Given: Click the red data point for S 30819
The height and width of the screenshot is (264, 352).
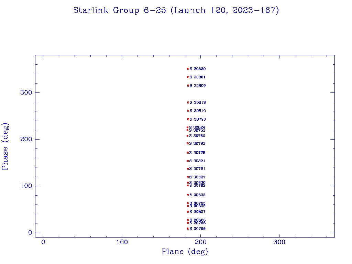Looking at the screenshot, I should [188, 102].
